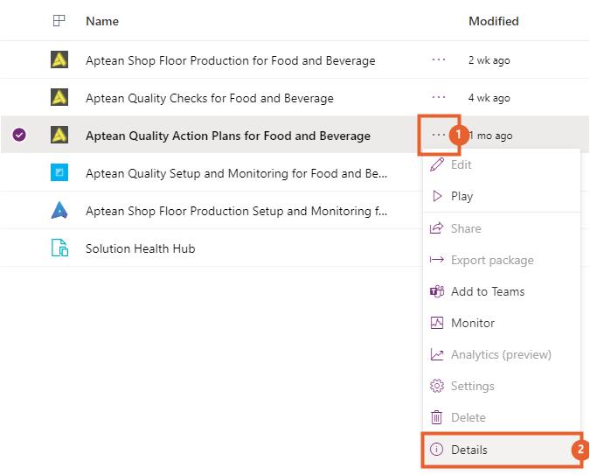Click the Shop Floor Production Setup app icon
Viewport: 590px width, 475px height.
point(59,211)
